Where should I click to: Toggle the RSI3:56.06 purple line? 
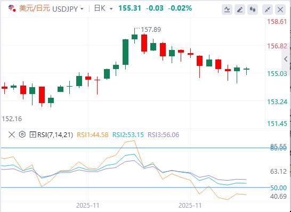(x=164, y=134)
